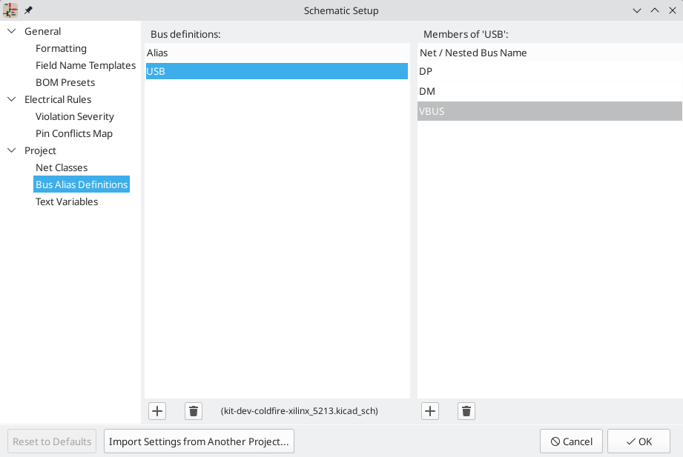
Task: Click the KiCad app icon in title bar
Action: (10, 10)
